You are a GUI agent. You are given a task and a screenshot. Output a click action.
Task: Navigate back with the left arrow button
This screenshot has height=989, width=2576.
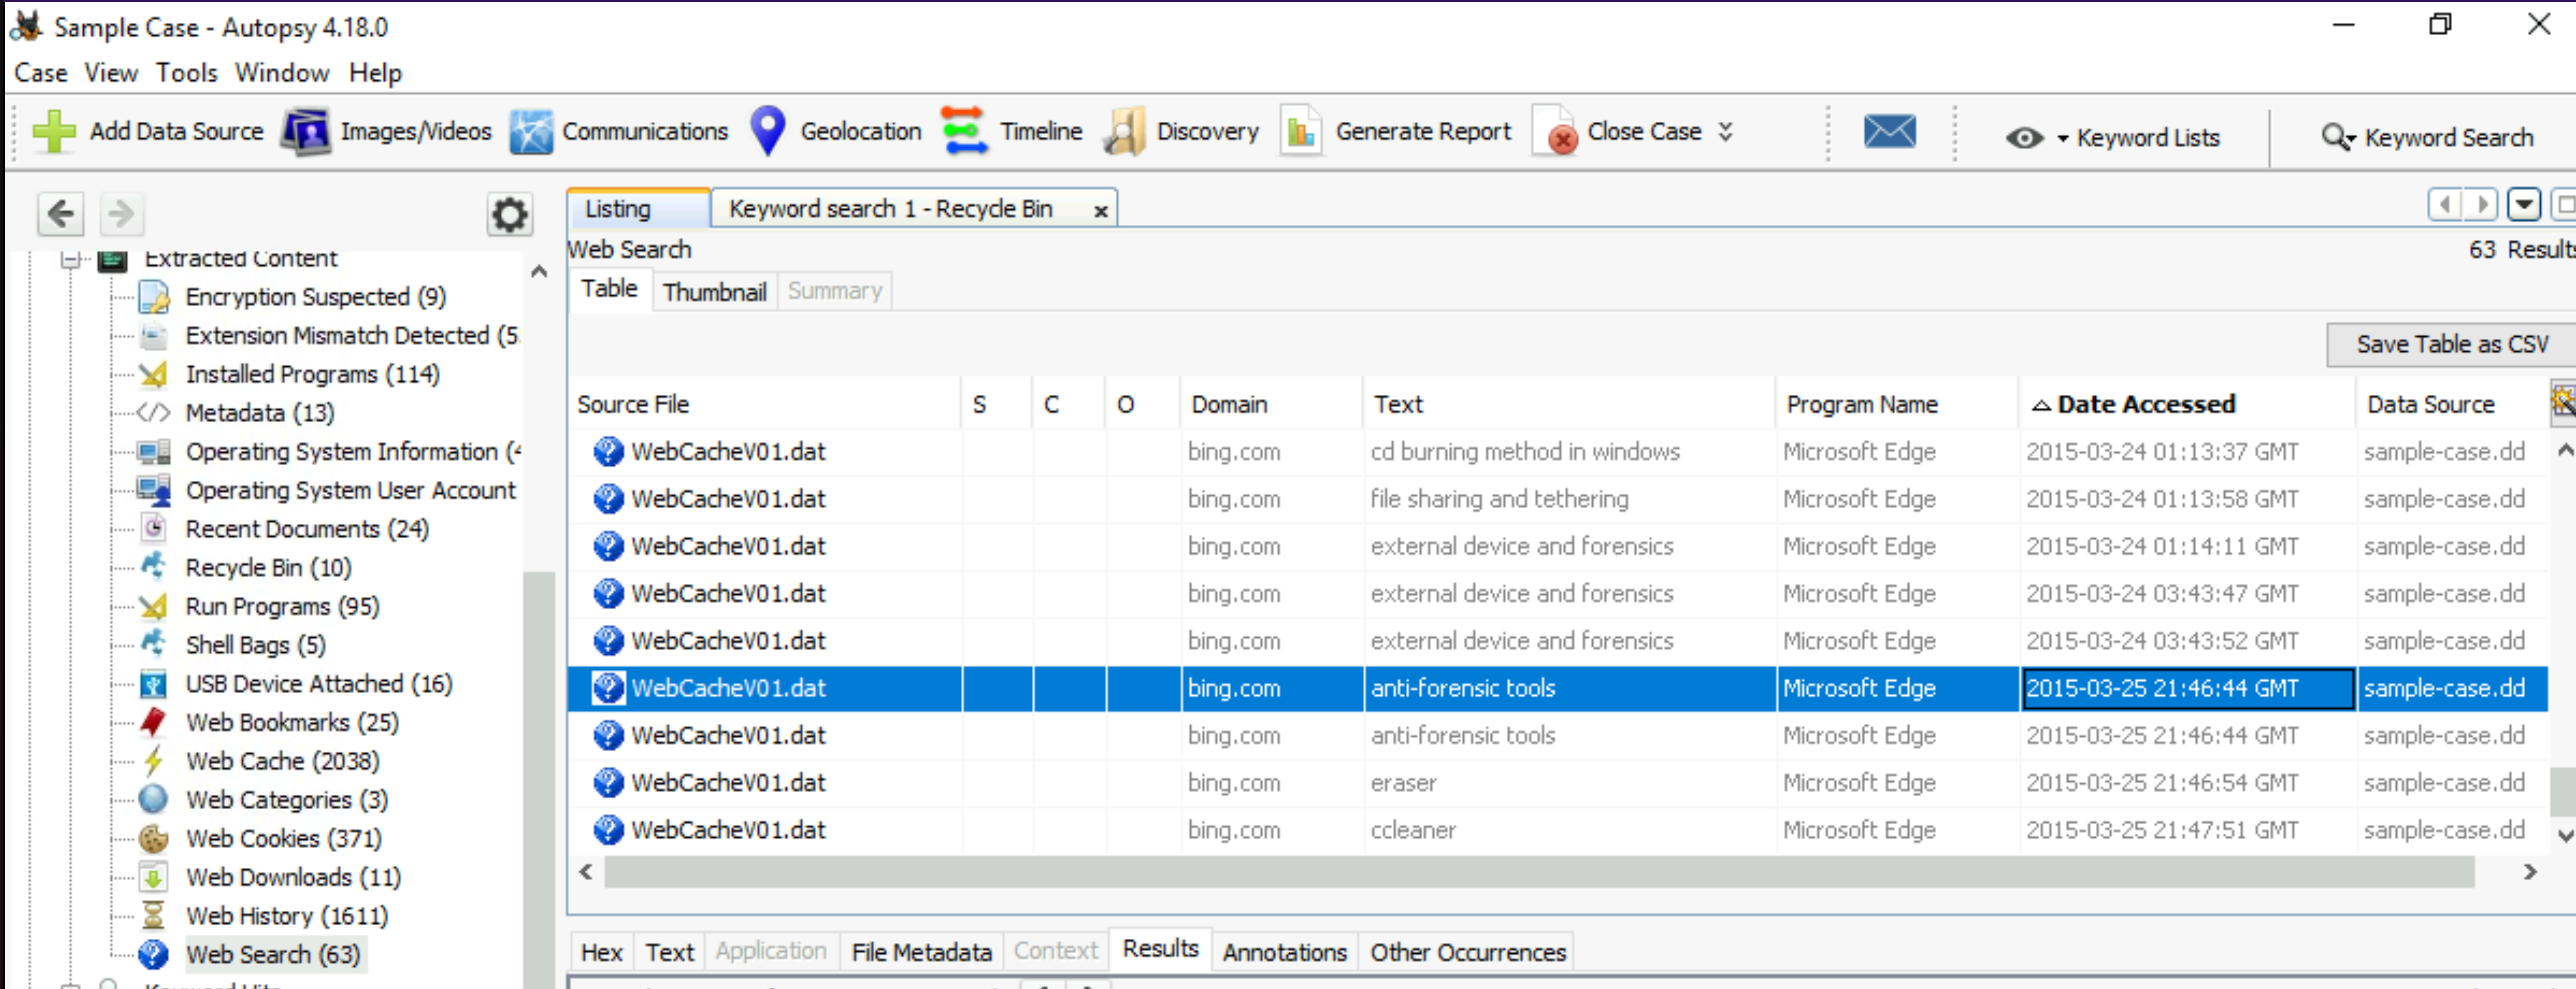60,213
